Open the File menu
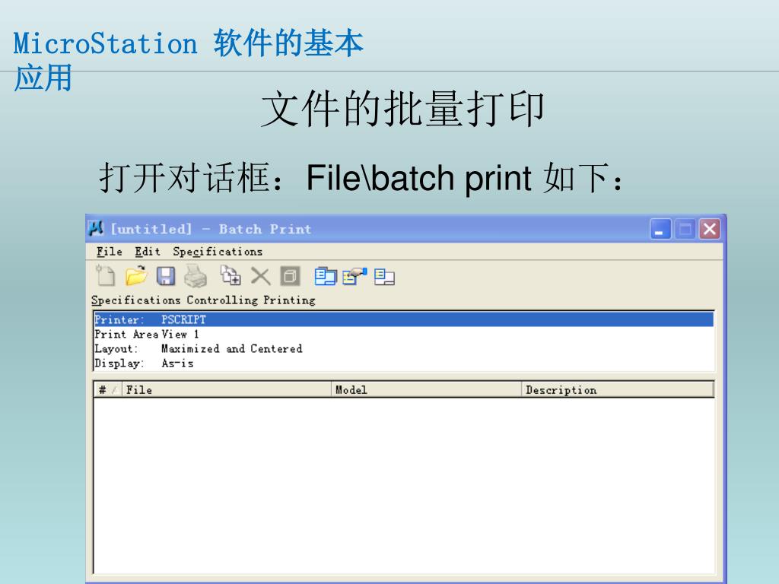Image resolution: width=779 pixels, height=584 pixels. coord(110,252)
